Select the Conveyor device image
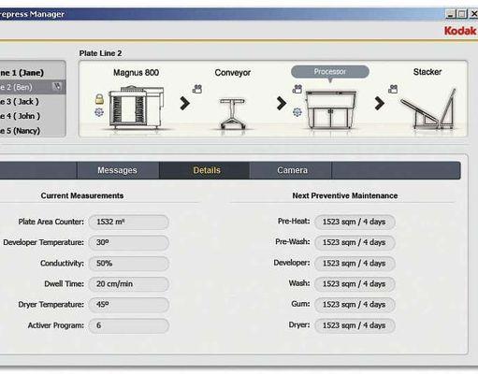The image size is (478, 374). [x=232, y=114]
